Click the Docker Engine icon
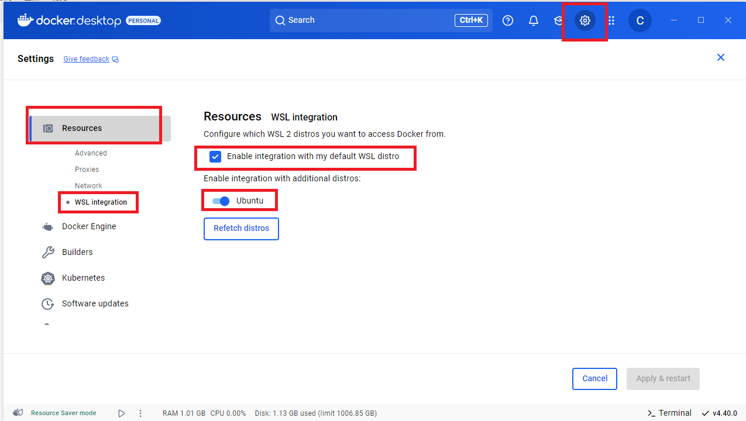The width and height of the screenshot is (746, 421). coord(48,226)
